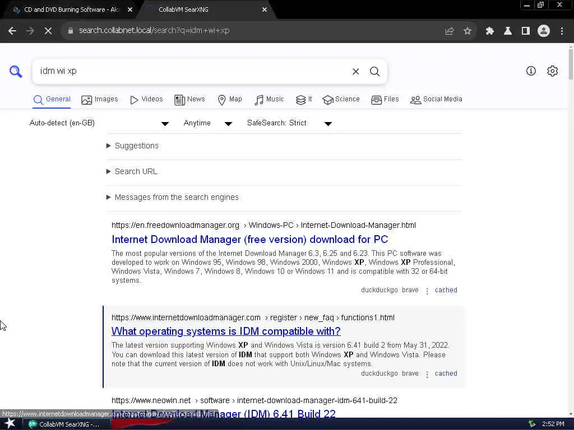This screenshot has height=430, width=574.
Task: Switch to Social Media category
Action: (x=436, y=100)
